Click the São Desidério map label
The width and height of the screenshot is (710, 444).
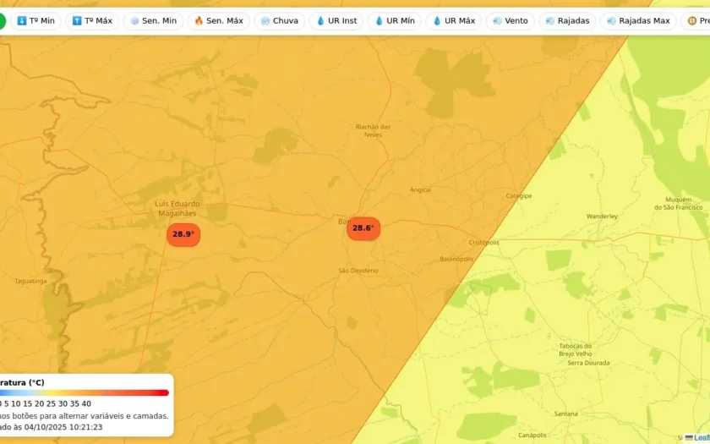coord(358,271)
